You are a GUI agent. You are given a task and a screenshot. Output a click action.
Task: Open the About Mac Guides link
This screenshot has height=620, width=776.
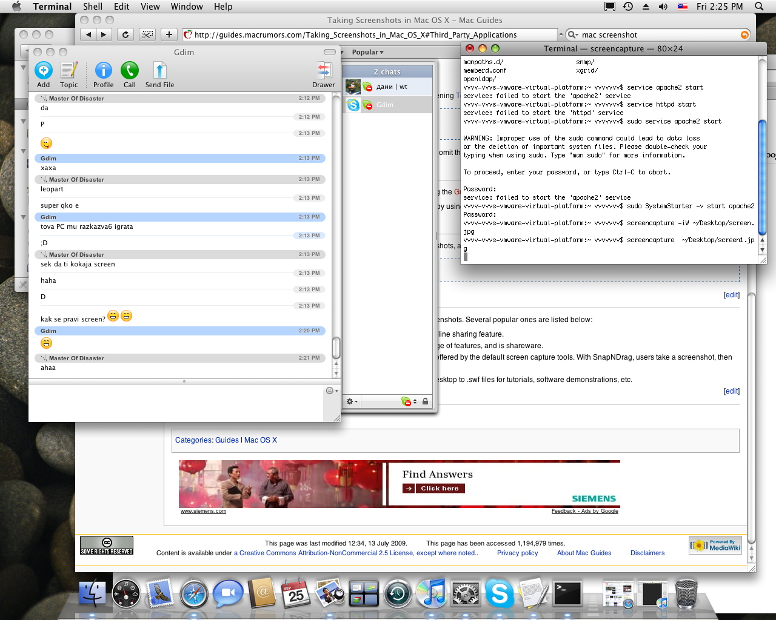[584, 553]
